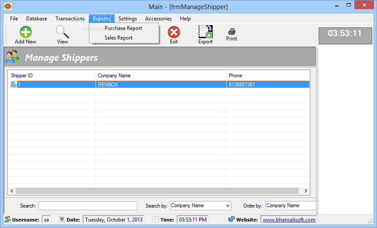Viewport: 377px width, 228px height.
Task: Click the shipper row icon beside ID 1
Action: [14, 84]
